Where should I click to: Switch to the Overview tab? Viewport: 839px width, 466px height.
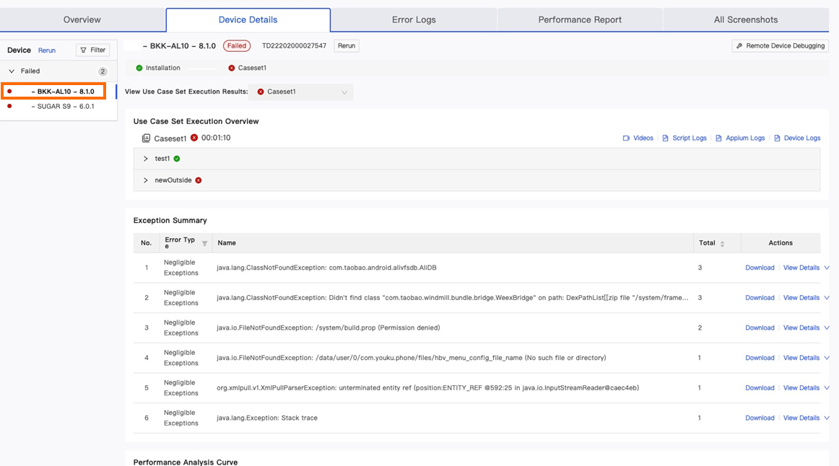82,19
